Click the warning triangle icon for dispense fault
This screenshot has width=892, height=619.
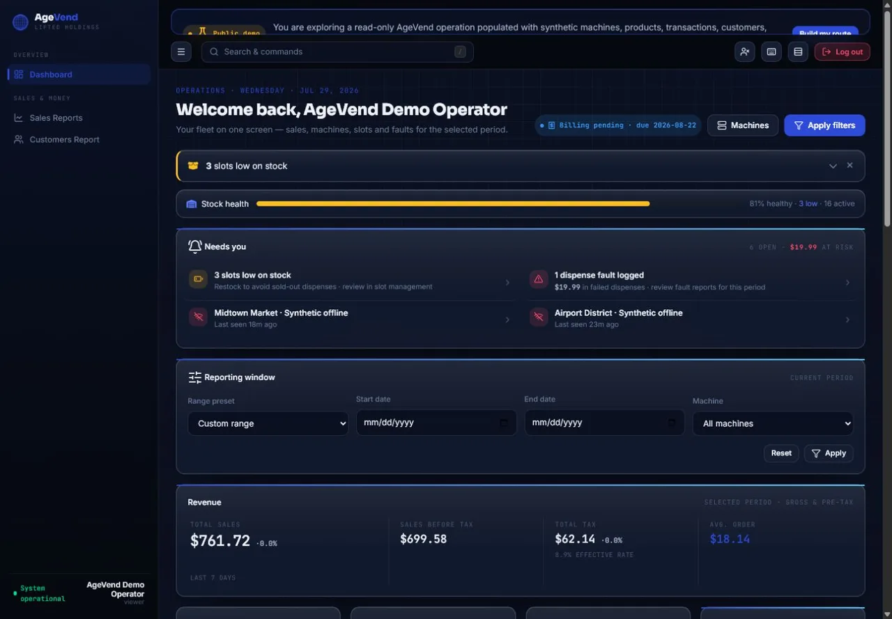[539, 279]
